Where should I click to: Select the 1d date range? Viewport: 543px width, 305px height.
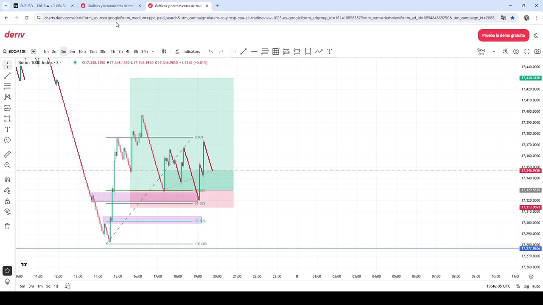56,286
